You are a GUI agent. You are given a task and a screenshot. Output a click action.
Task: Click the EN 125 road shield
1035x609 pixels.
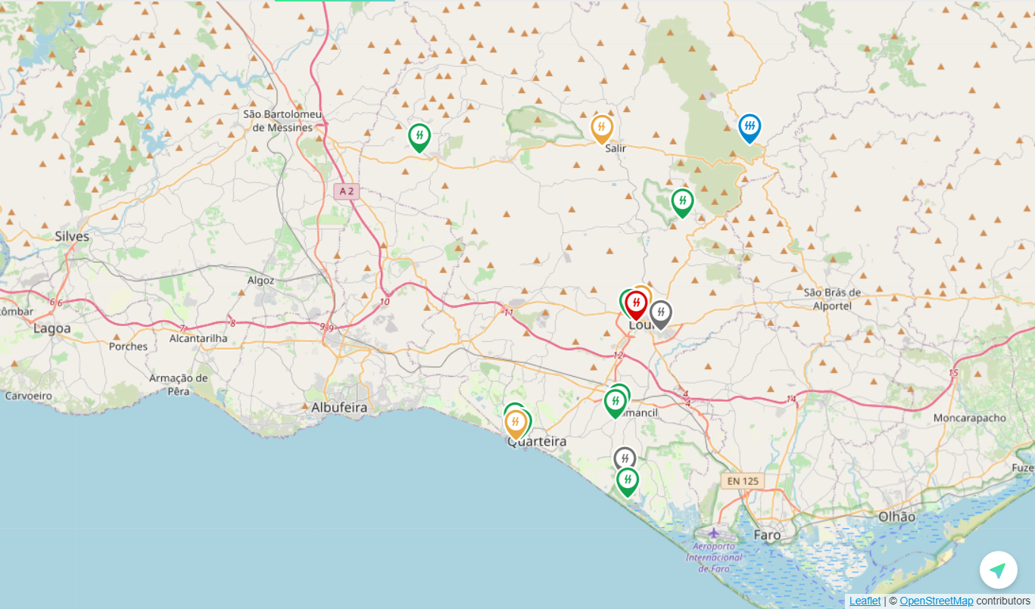(x=742, y=481)
